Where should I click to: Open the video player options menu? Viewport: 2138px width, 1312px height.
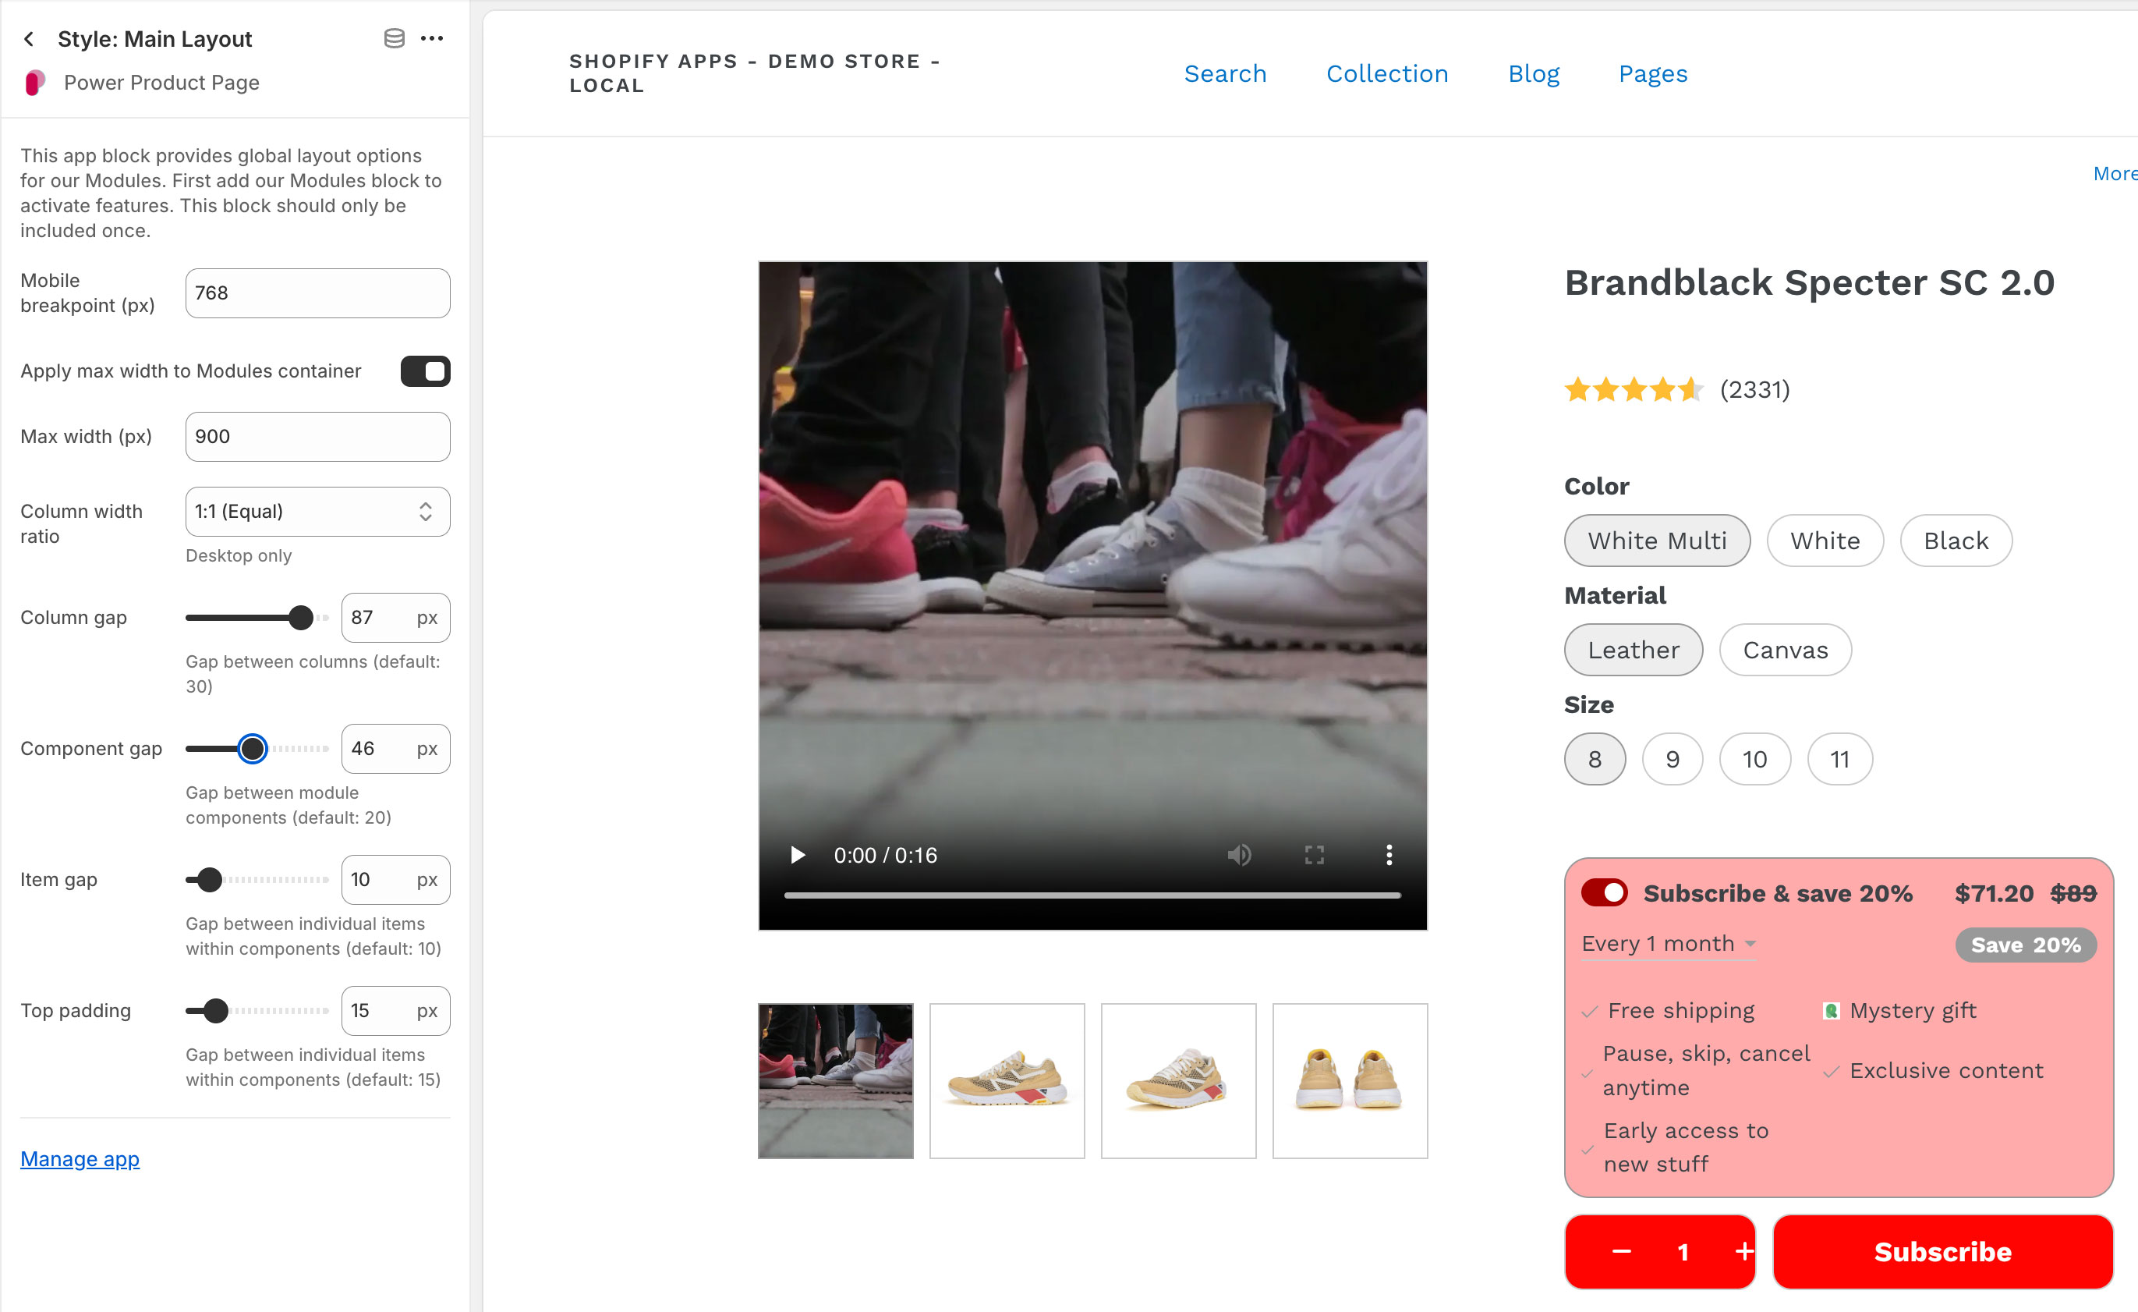[x=1389, y=855]
